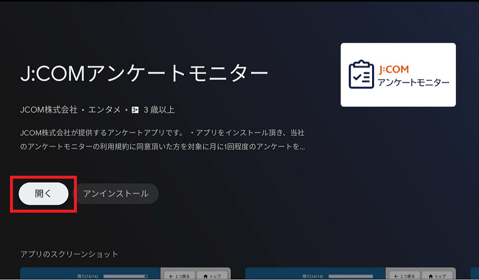
Task: Click the developer name JCOM株式会社
Action: (x=49, y=110)
